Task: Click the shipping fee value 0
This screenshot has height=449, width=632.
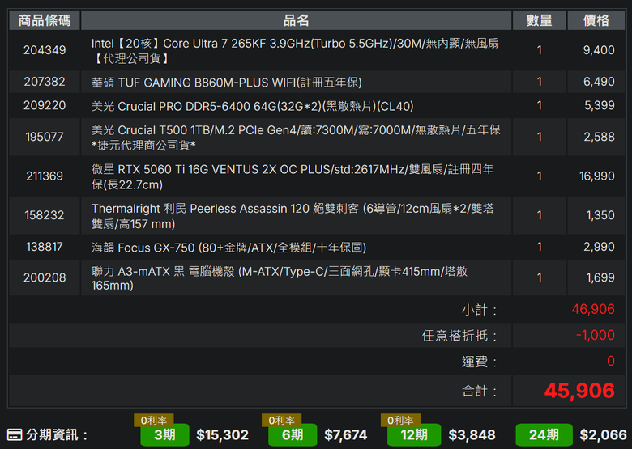Action: tap(611, 362)
